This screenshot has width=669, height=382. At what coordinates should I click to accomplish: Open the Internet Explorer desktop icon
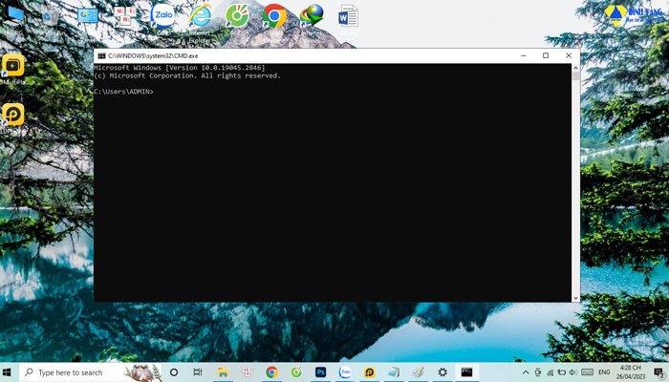pyautogui.click(x=200, y=16)
